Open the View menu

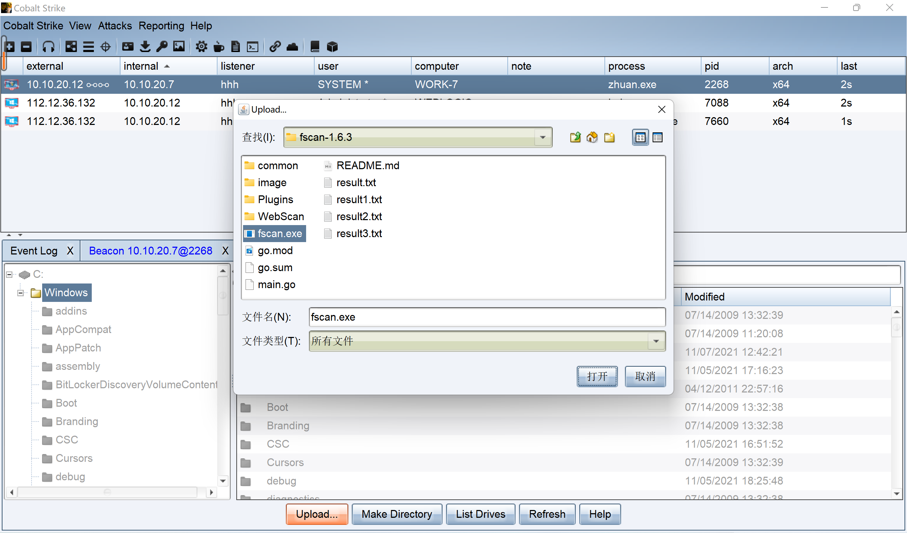tap(80, 26)
